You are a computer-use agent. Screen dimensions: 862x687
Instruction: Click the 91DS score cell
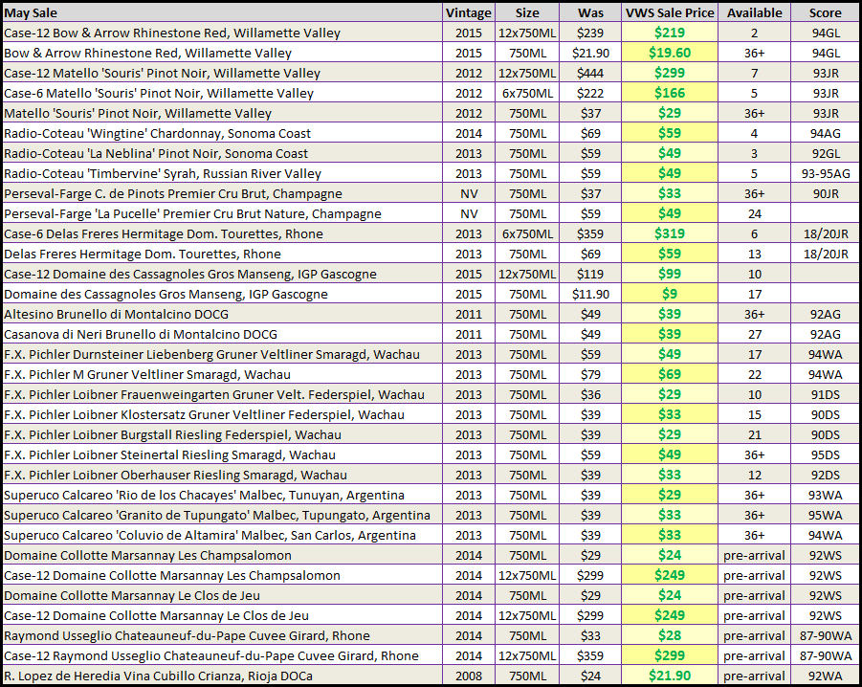tap(826, 394)
